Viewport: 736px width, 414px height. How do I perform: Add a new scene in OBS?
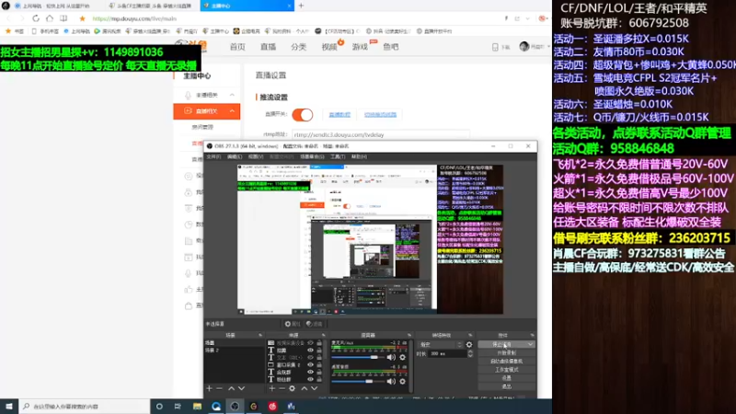coord(210,388)
